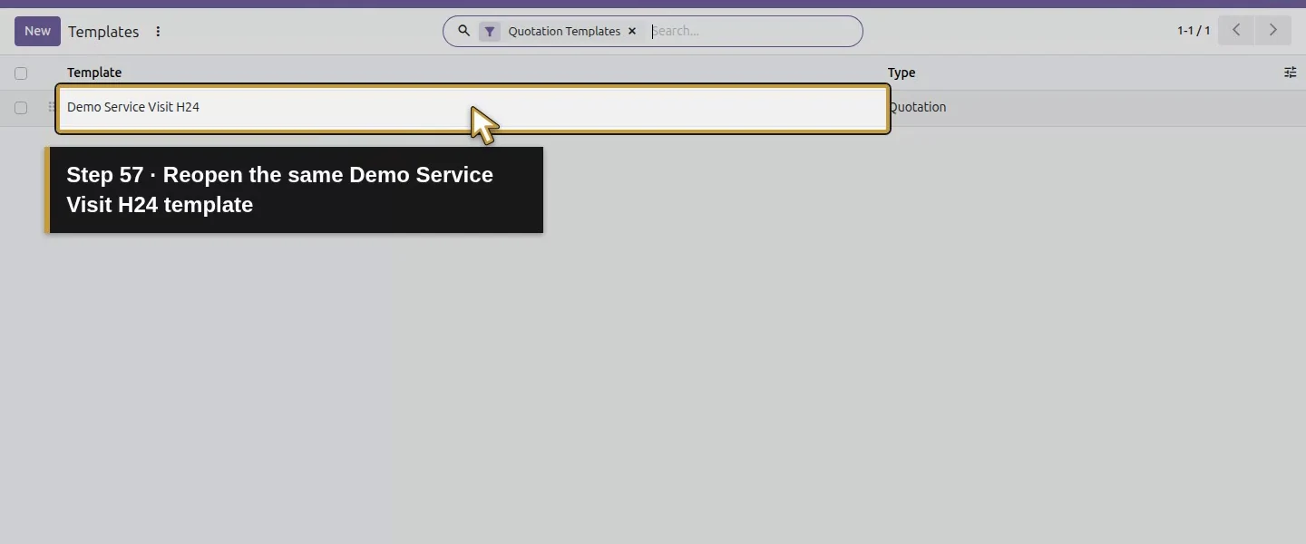Image resolution: width=1306 pixels, height=544 pixels.
Task: Go to previous page of records
Action: click(1235, 31)
